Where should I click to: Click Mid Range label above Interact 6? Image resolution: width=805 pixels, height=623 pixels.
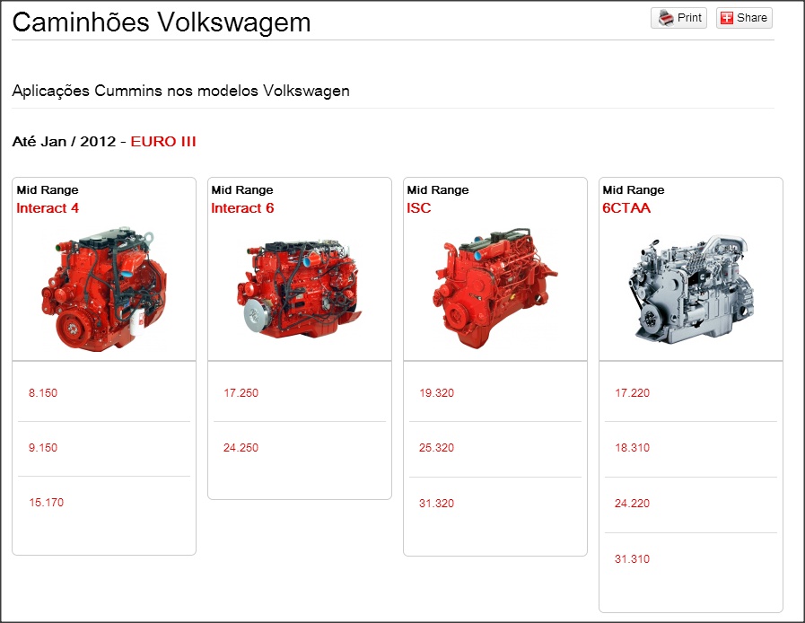[x=242, y=190]
